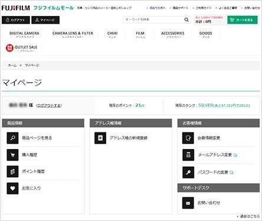Open the ポイント履歴 icon

pos(12,171)
